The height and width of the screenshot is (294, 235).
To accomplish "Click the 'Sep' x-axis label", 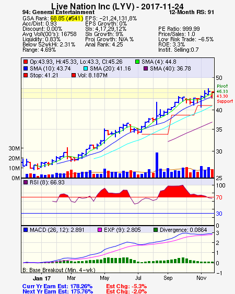I will click(168, 278).
